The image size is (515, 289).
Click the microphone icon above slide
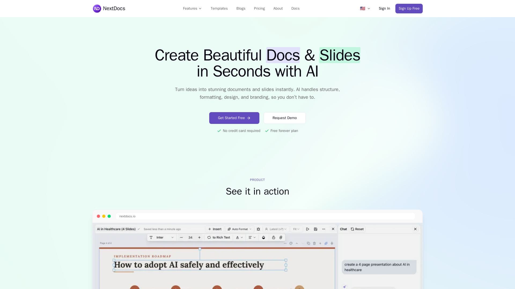coord(332,244)
